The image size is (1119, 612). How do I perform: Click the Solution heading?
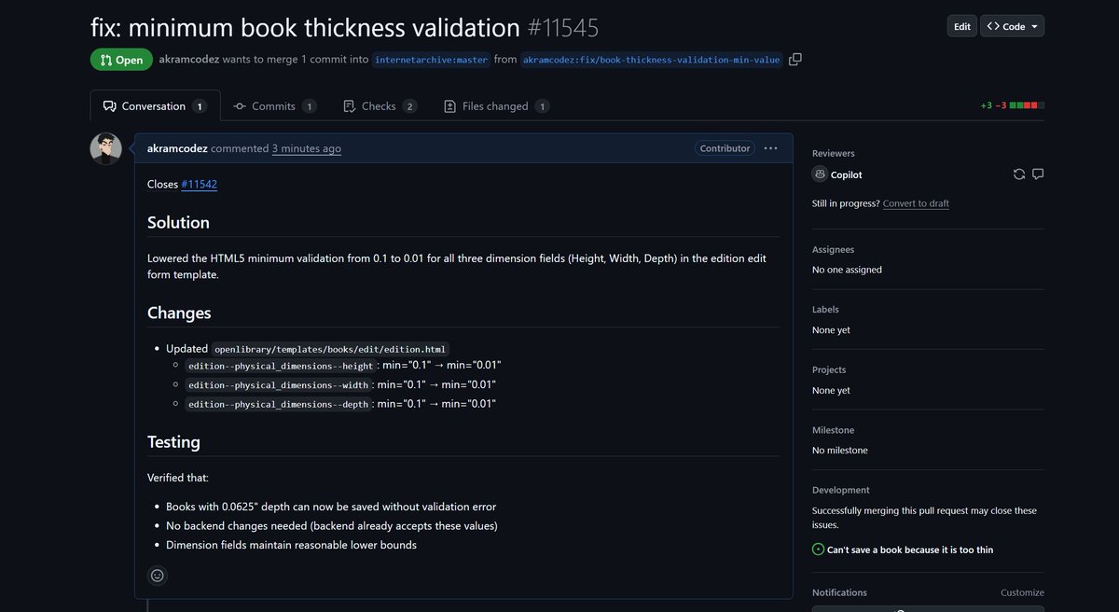tap(178, 222)
